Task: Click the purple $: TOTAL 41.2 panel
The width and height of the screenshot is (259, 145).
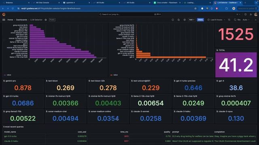Action: point(236,65)
